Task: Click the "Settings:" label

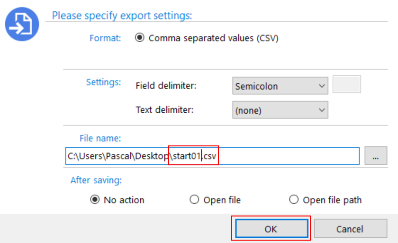Action: point(103,82)
